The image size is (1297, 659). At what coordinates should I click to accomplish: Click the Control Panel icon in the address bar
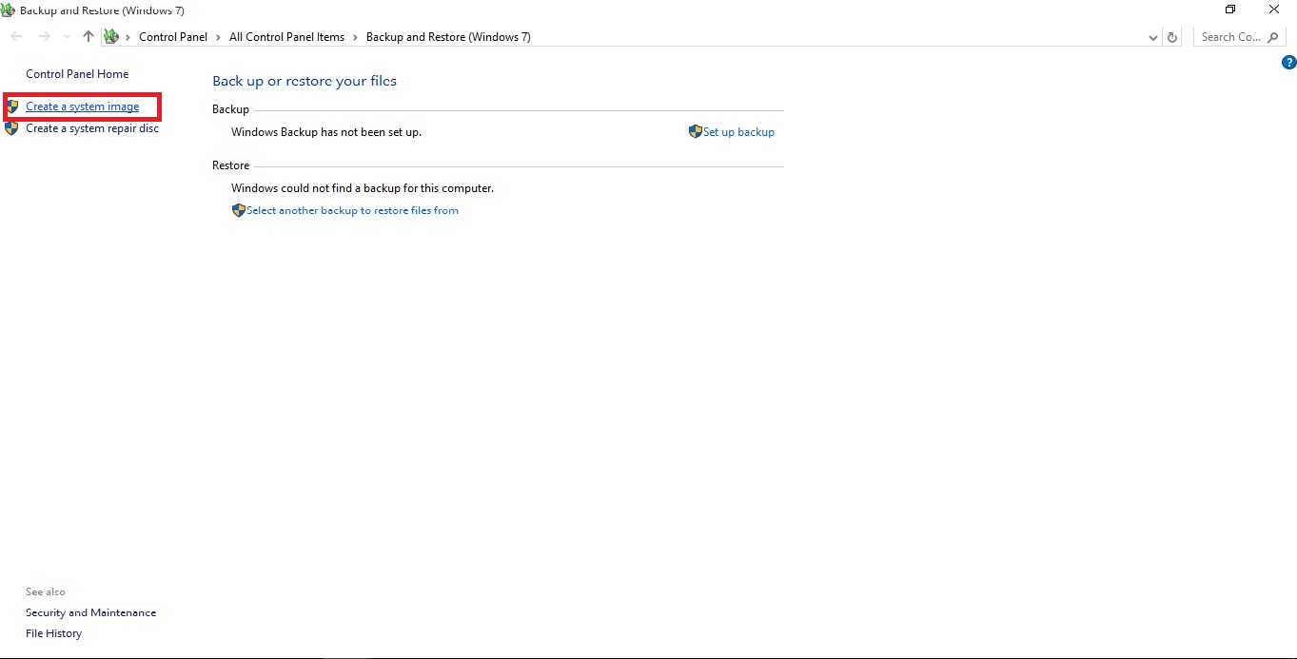[110, 37]
